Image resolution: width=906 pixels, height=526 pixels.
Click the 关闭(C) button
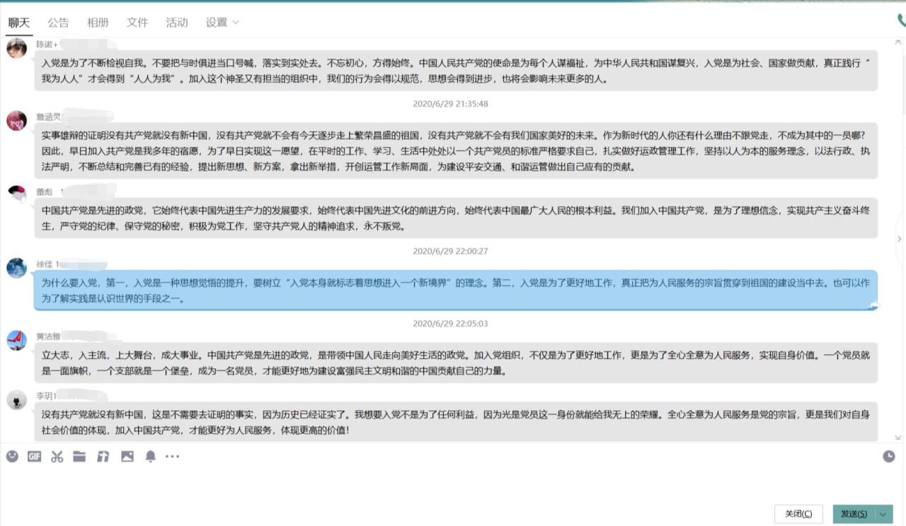[x=798, y=514]
